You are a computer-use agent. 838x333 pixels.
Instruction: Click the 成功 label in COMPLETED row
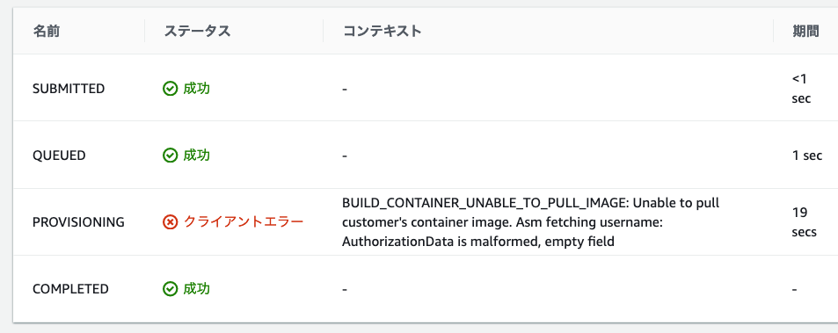pos(197,289)
